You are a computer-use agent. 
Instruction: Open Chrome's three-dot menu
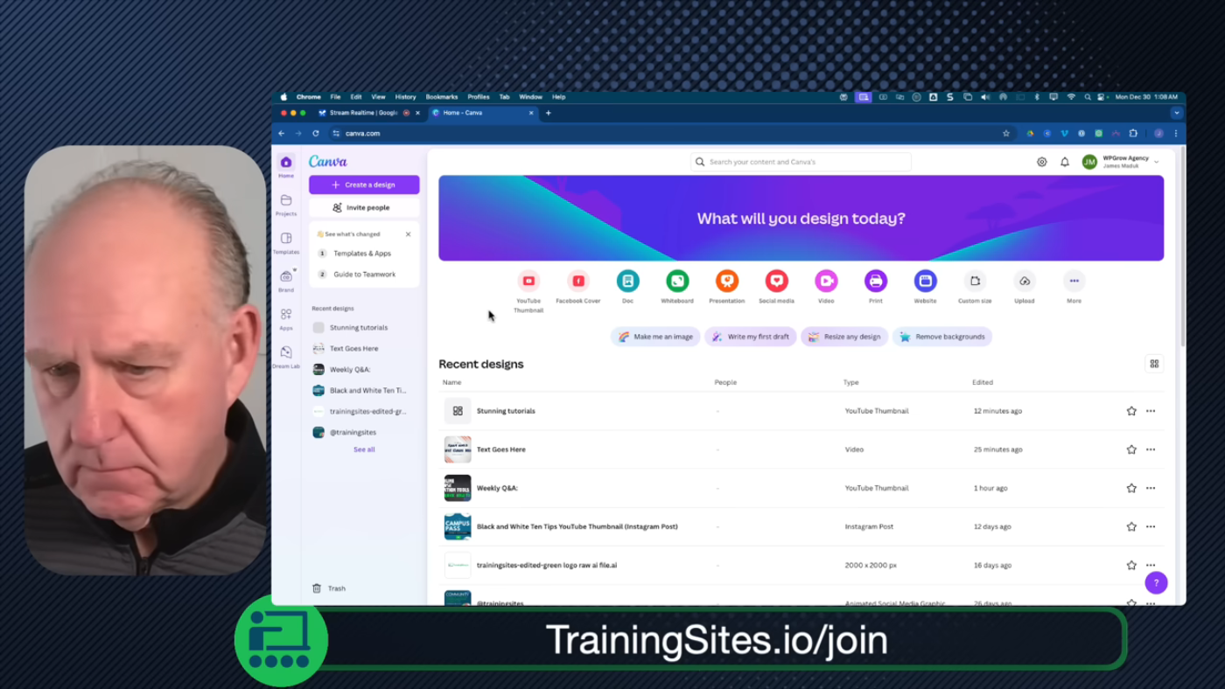click(x=1176, y=134)
